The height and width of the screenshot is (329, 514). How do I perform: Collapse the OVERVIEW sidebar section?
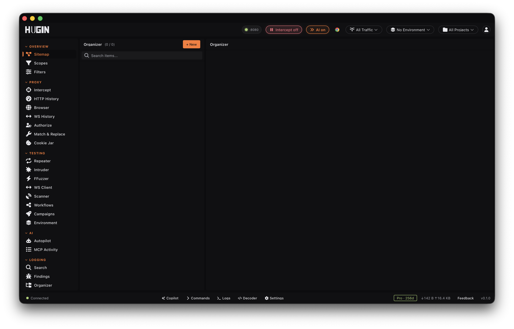point(37,46)
